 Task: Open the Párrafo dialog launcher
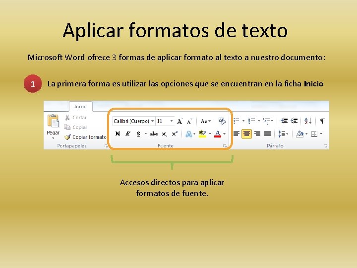[325, 146]
